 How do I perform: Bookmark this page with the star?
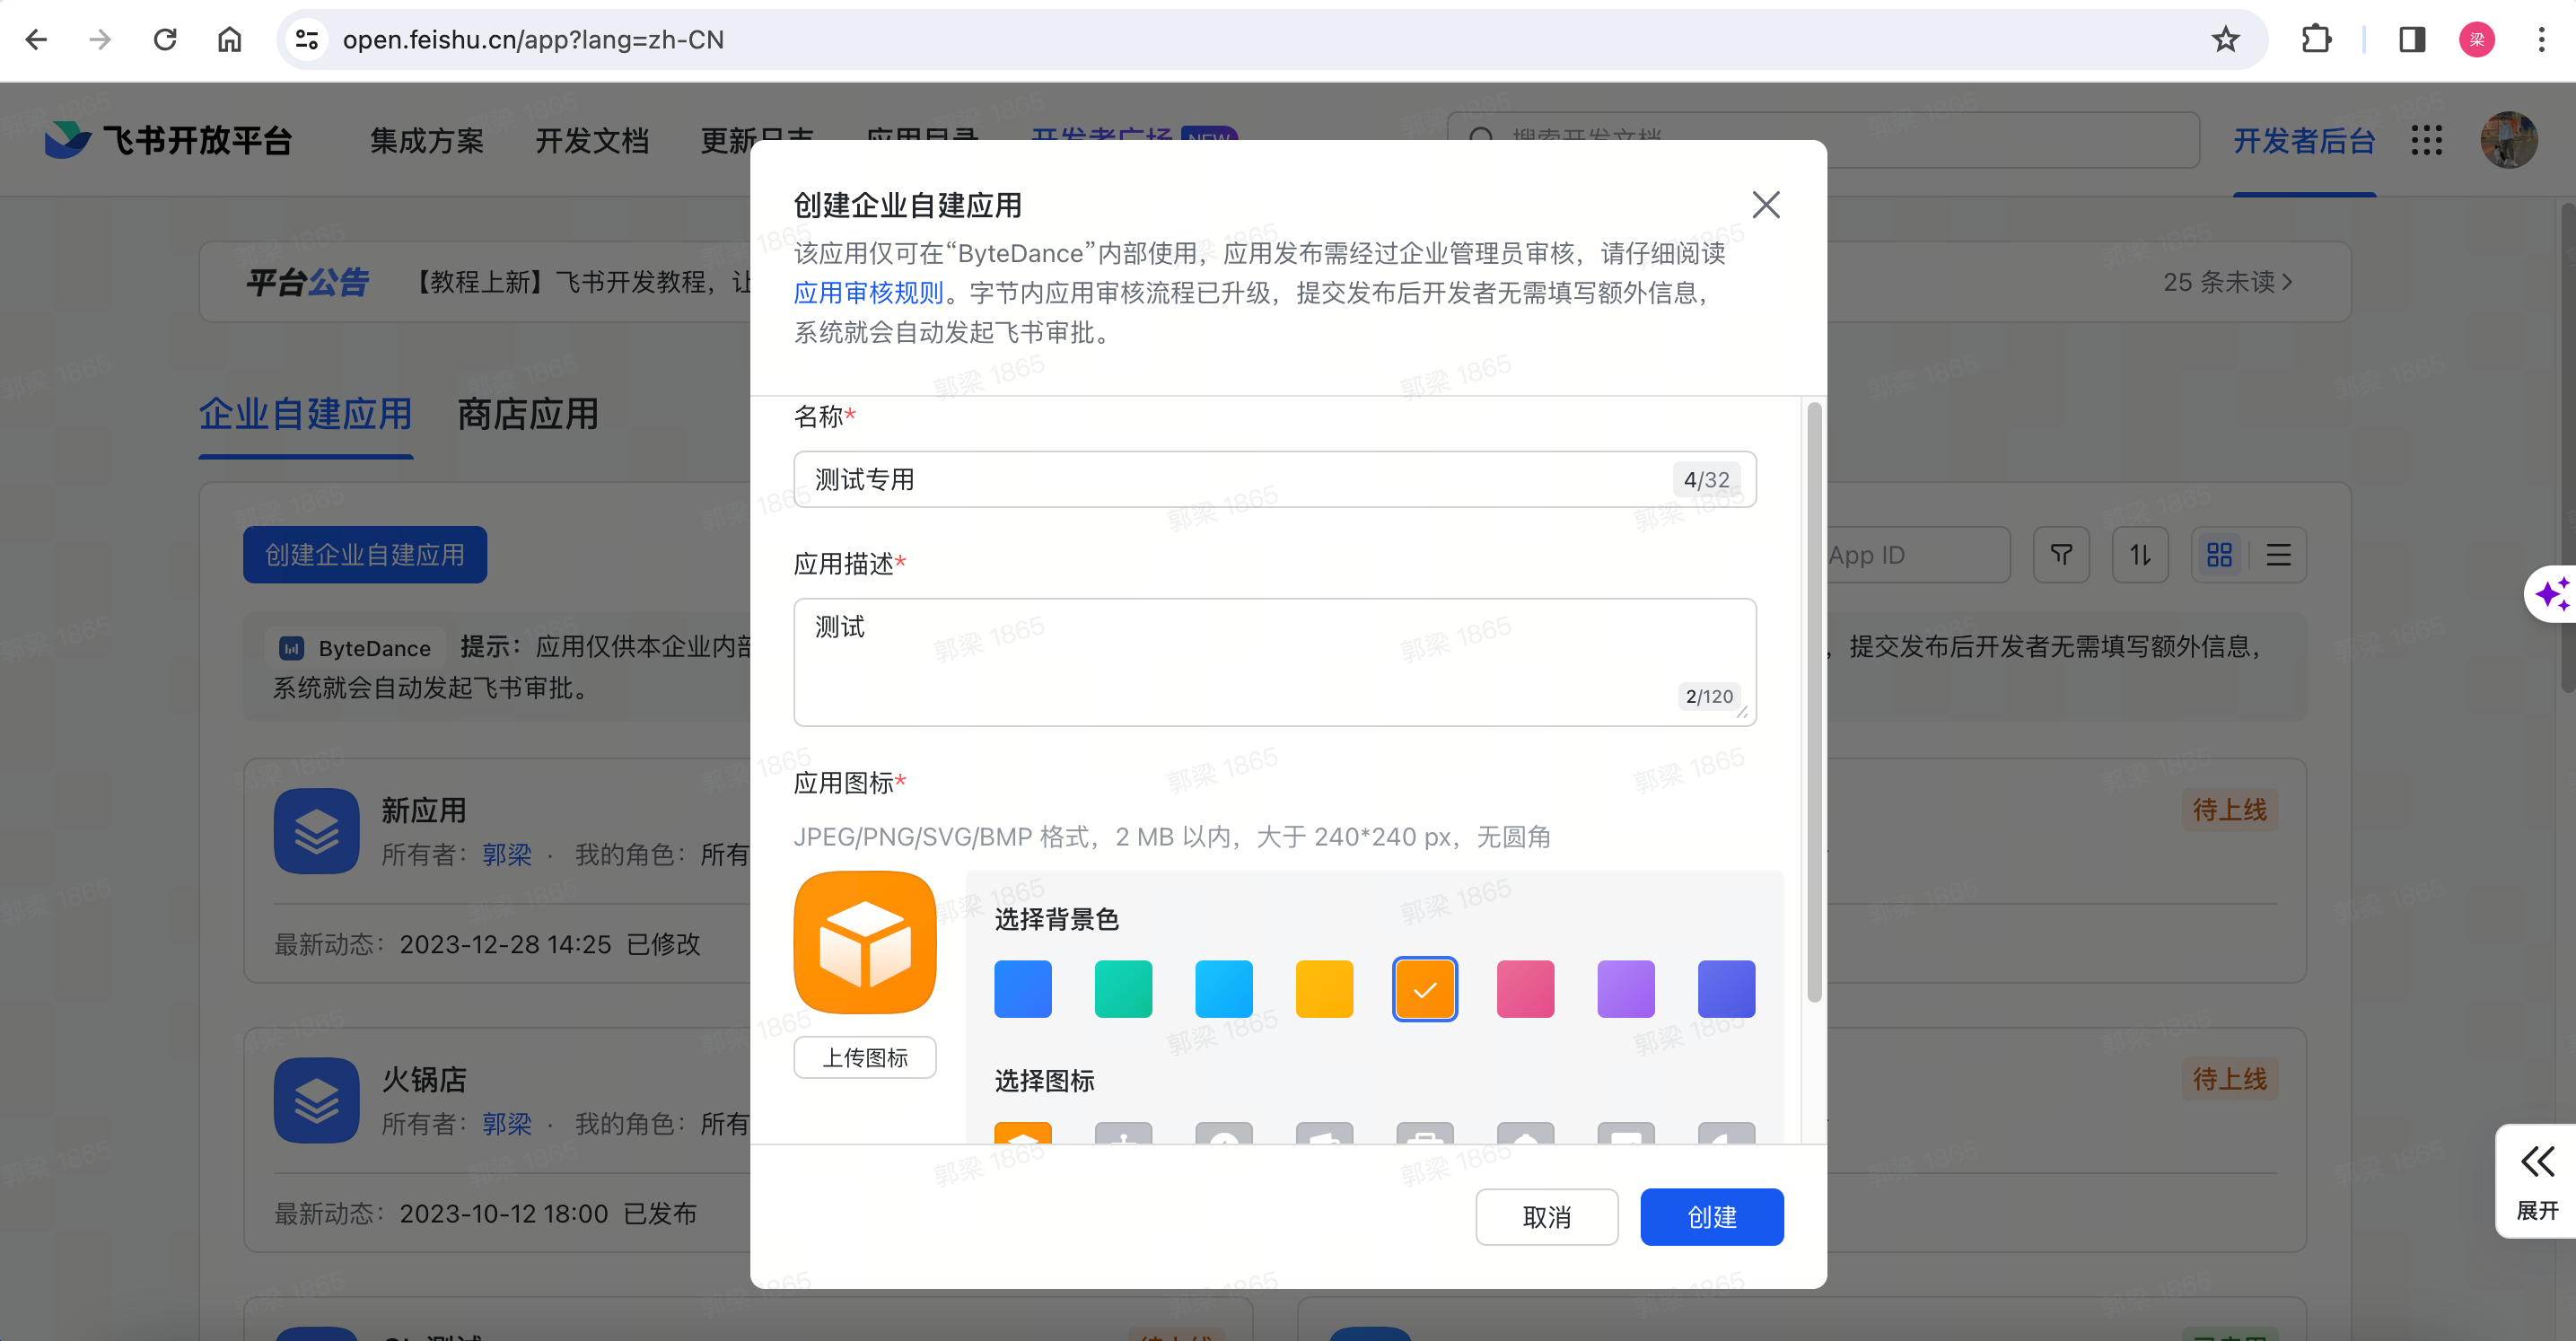[x=2225, y=40]
